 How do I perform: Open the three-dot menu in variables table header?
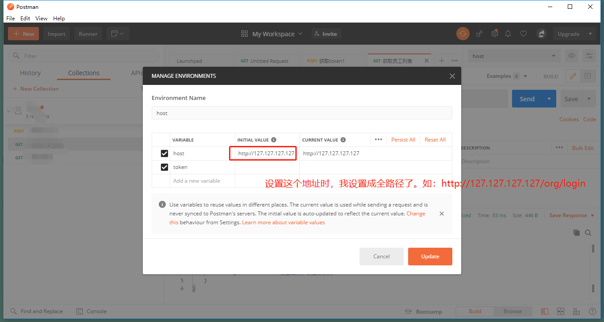coord(378,139)
